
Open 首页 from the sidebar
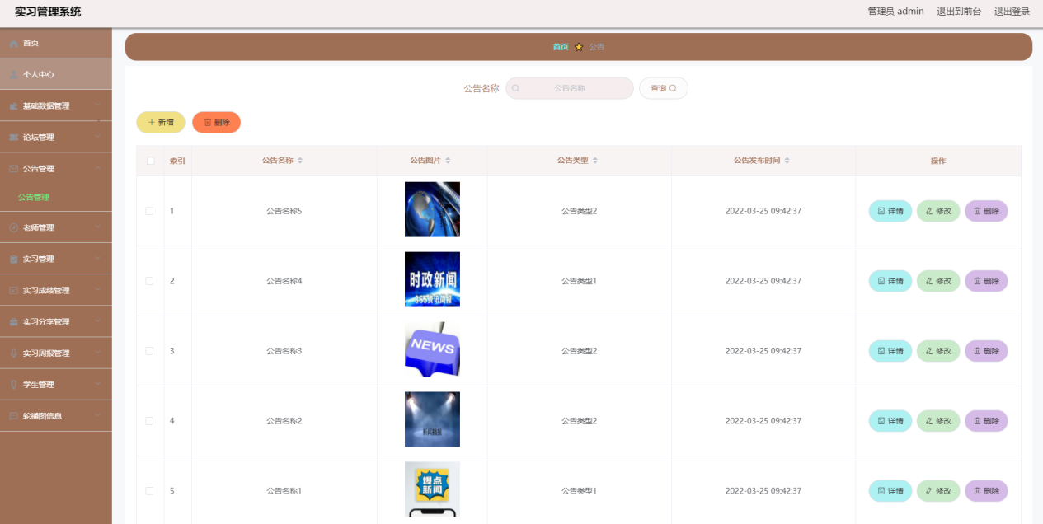tap(33, 43)
